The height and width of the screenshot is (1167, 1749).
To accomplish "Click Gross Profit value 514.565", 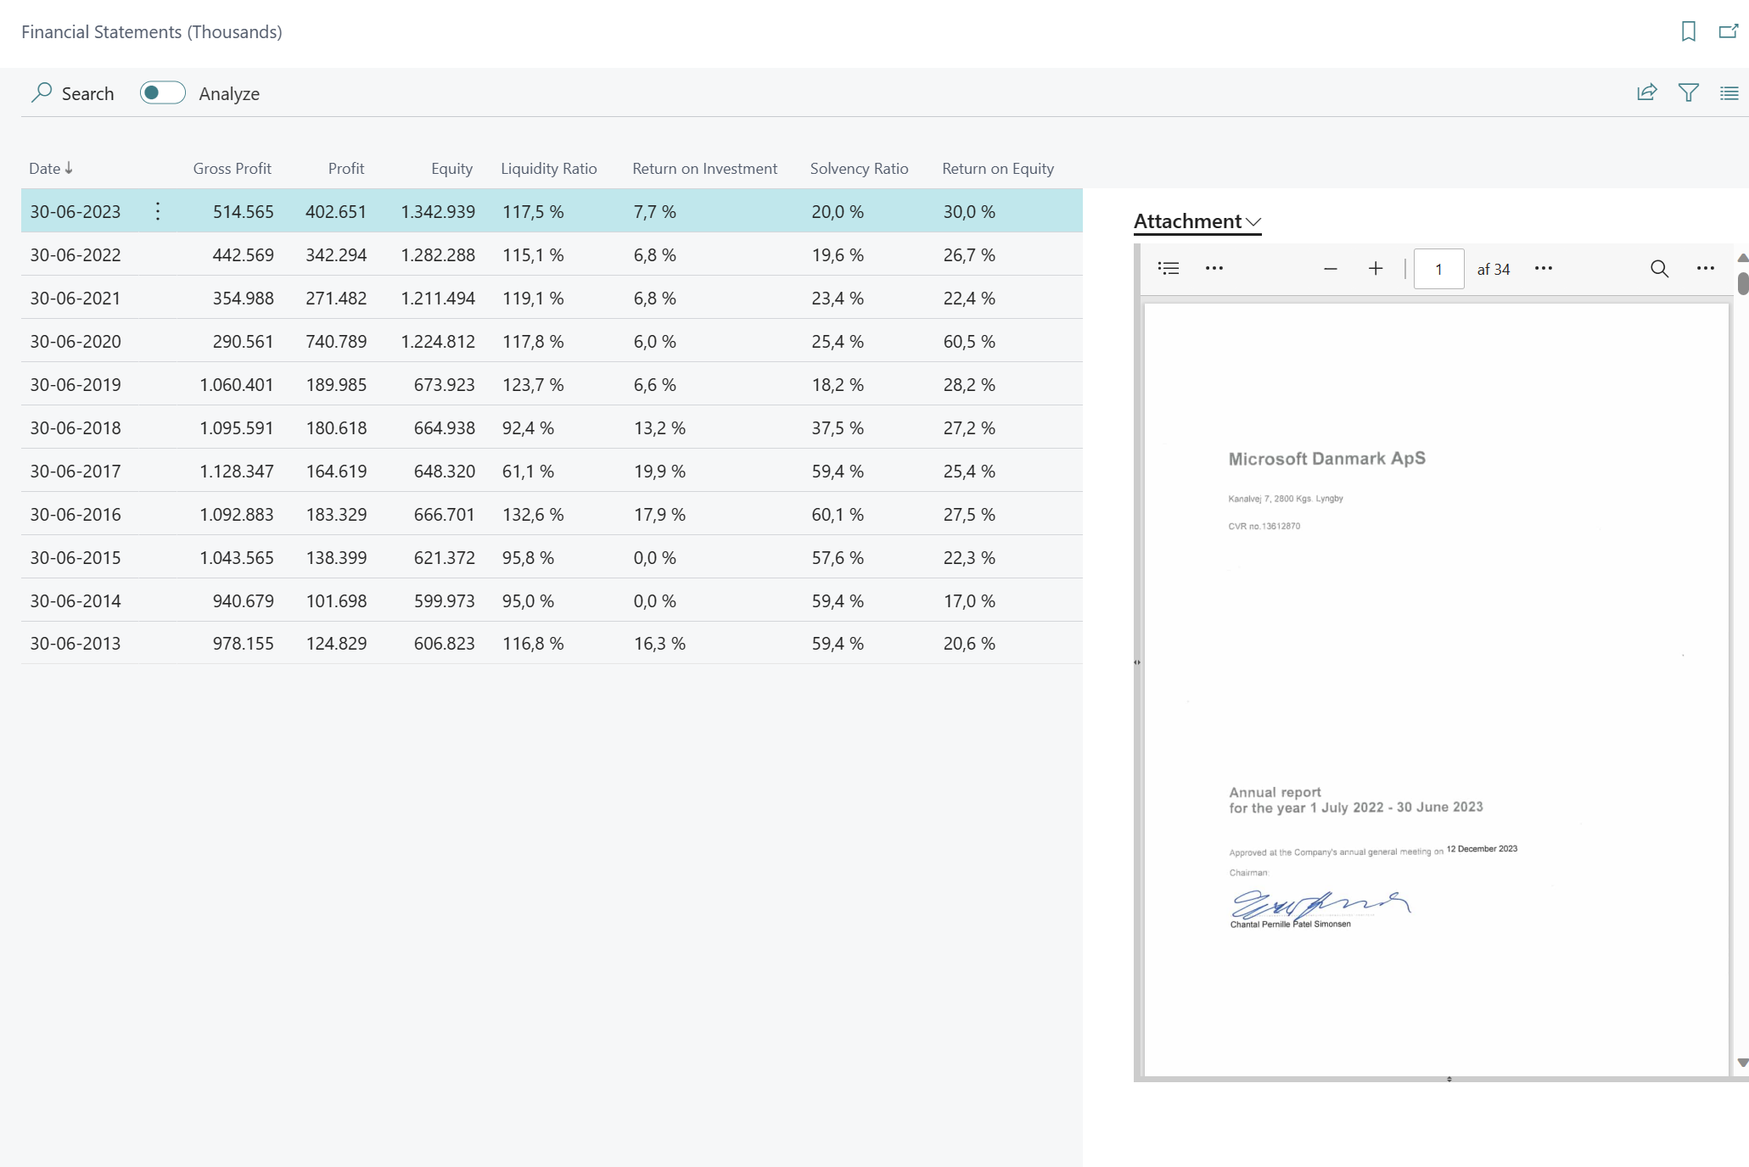I will coord(243,211).
